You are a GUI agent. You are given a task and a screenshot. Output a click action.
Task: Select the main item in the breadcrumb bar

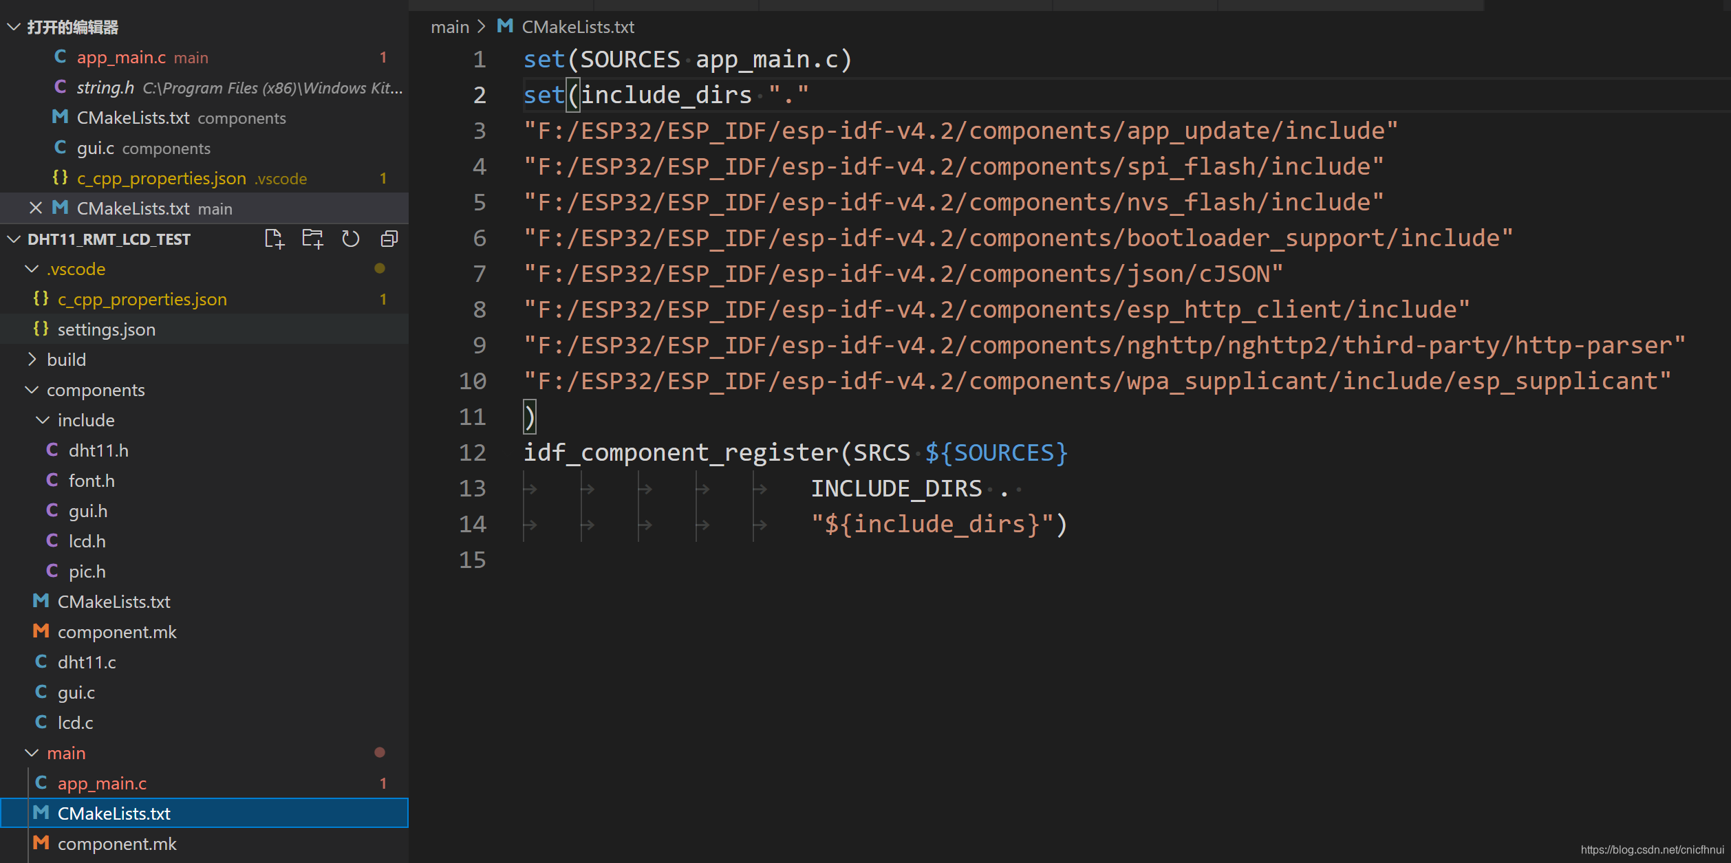point(450,26)
